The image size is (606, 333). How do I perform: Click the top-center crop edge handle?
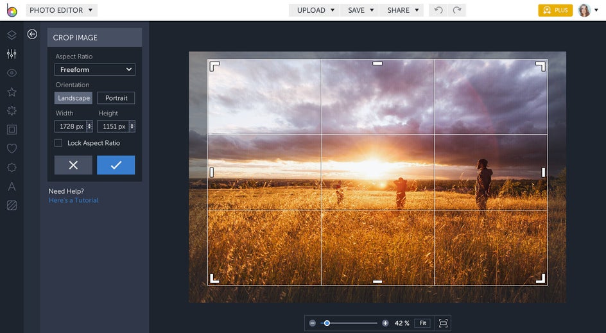pos(377,64)
